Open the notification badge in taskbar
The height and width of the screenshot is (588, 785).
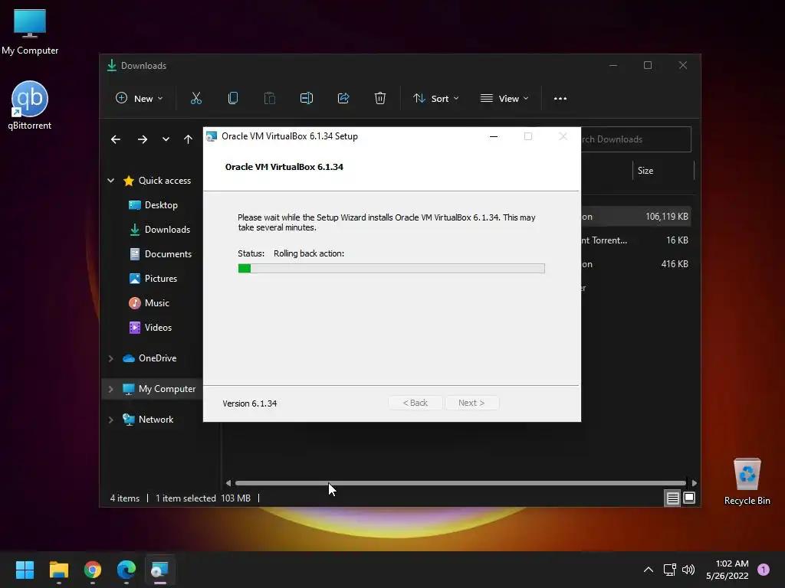[764, 570]
